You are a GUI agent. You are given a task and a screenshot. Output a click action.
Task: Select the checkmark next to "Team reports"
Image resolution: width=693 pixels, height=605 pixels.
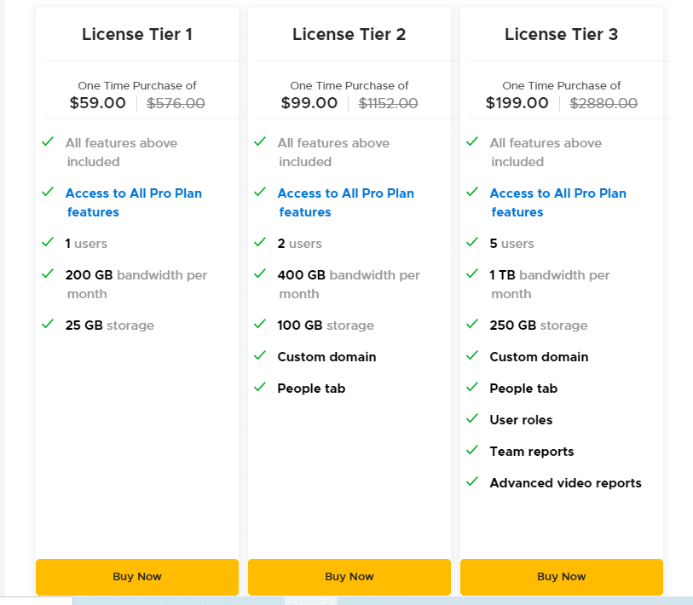coord(472,451)
